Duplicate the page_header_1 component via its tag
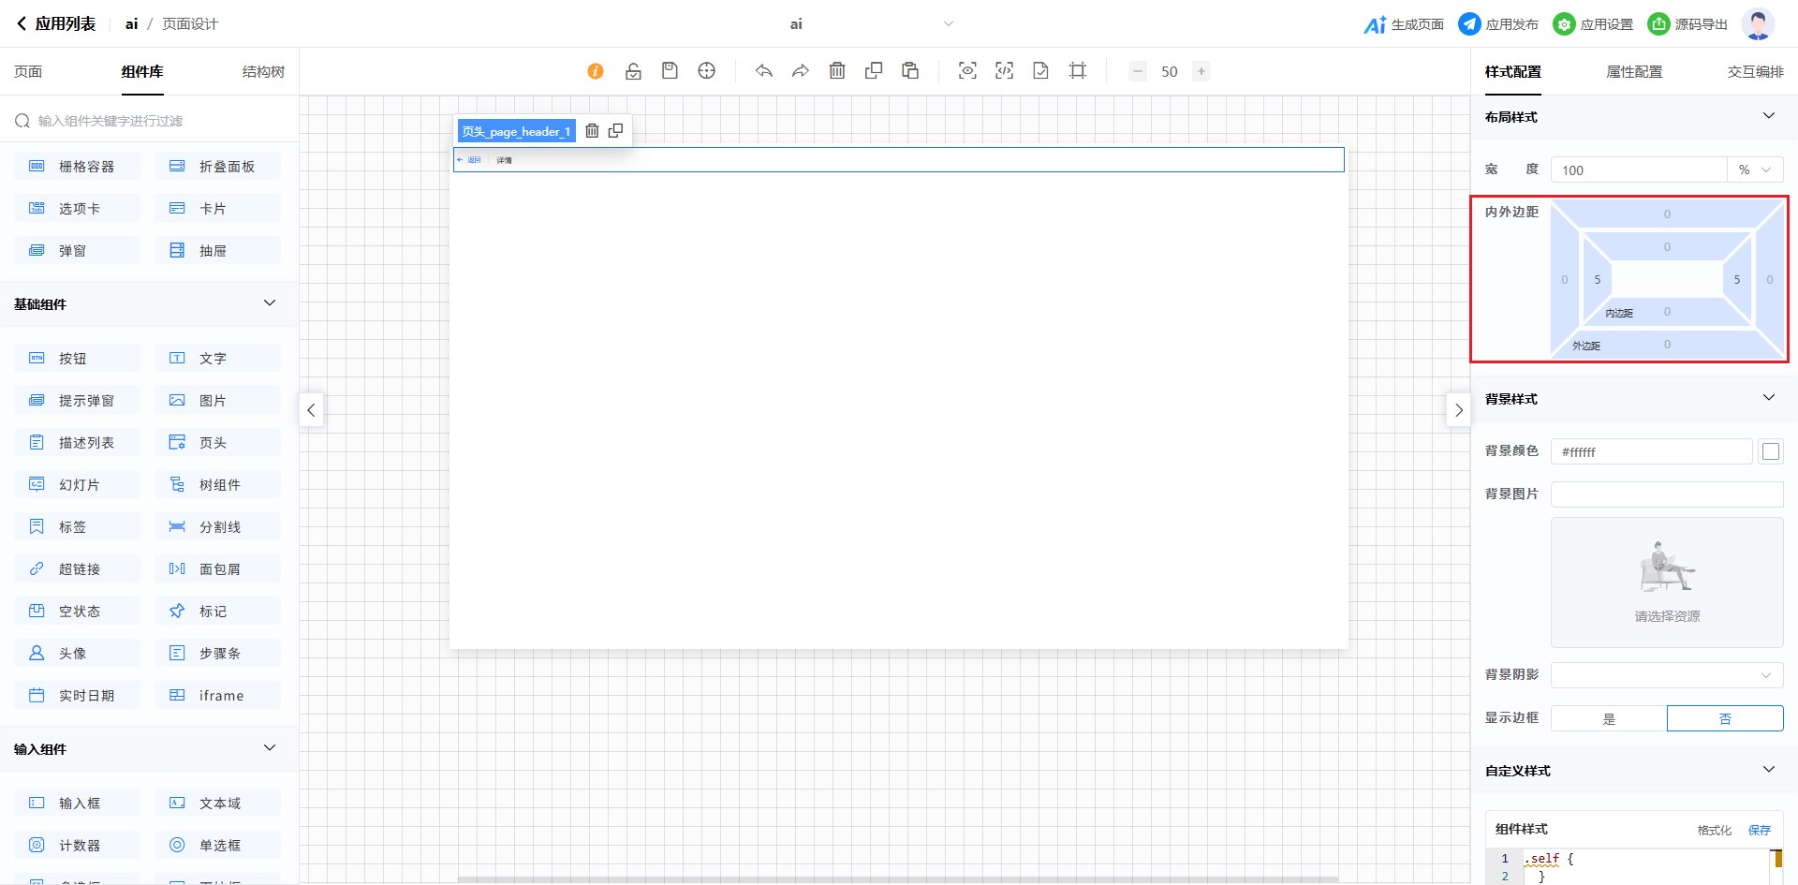Screen dimensions: 1798x885 click(x=615, y=131)
